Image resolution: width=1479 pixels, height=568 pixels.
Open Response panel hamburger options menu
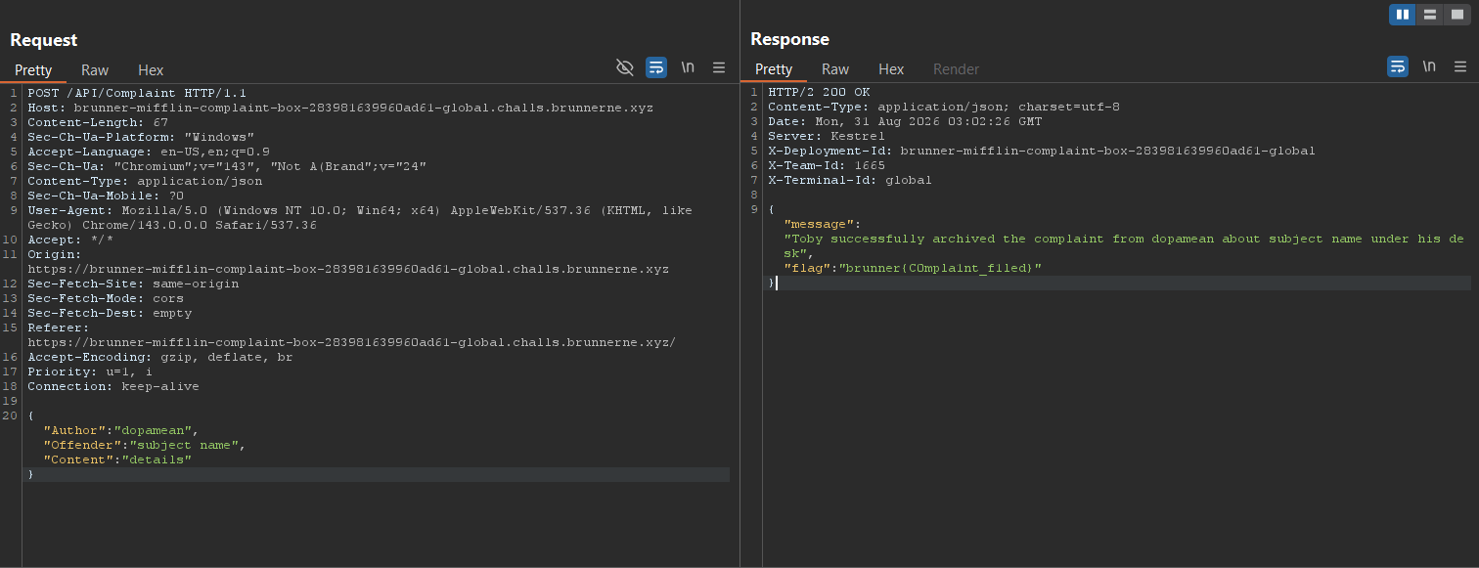1460,66
